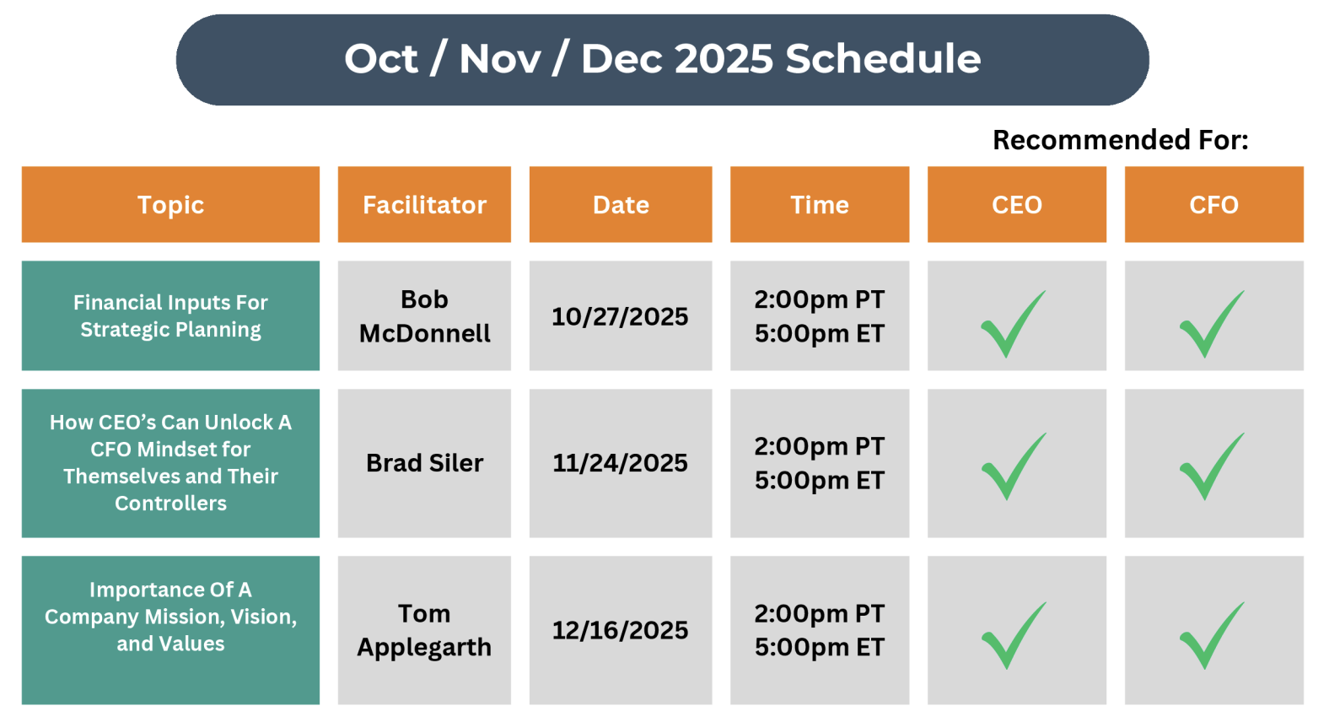Click the Oct / Nov / Dec 2025 Schedule banner
The image size is (1329, 722).
tap(662, 59)
